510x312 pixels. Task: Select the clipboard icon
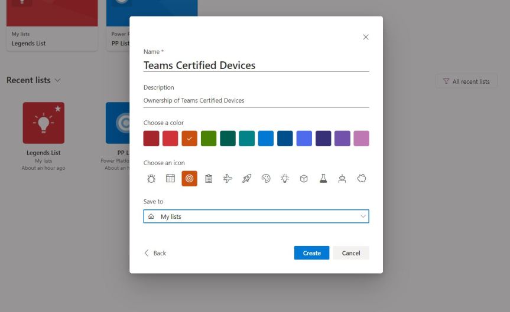209,178
